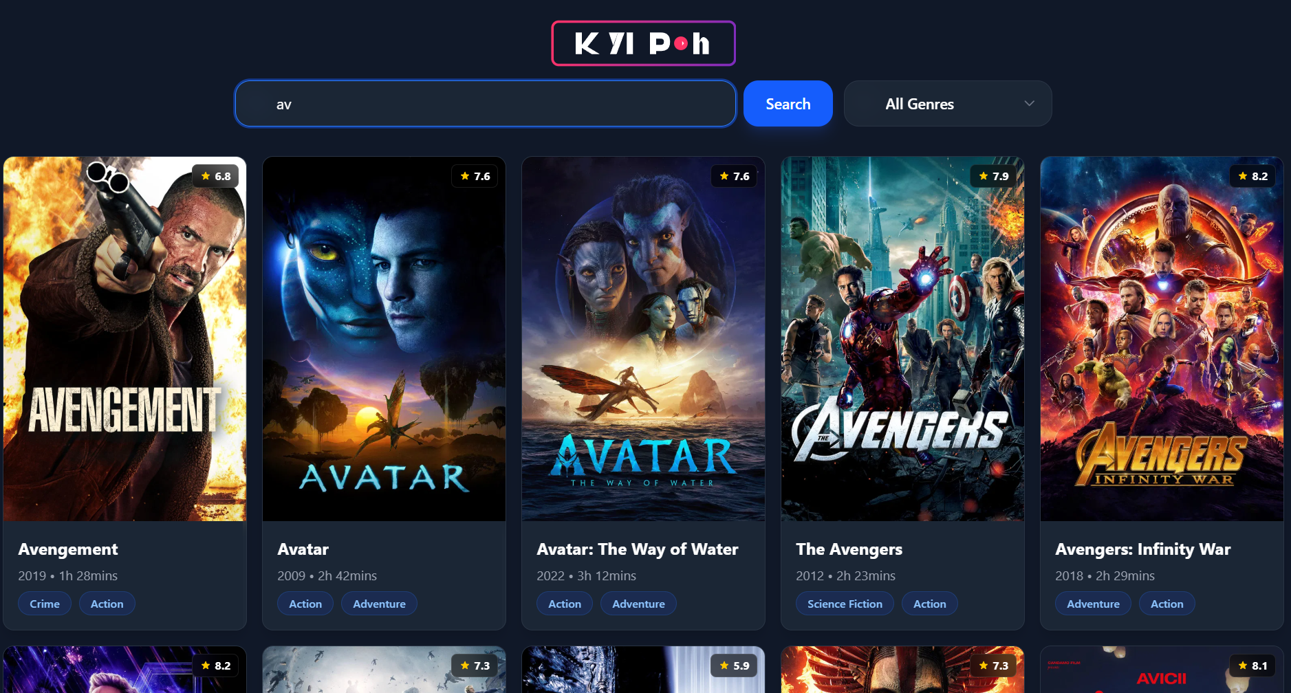Click the 6.8 star rating badge on Avengement
1291x693 pixels.
[x=216, y=176]
